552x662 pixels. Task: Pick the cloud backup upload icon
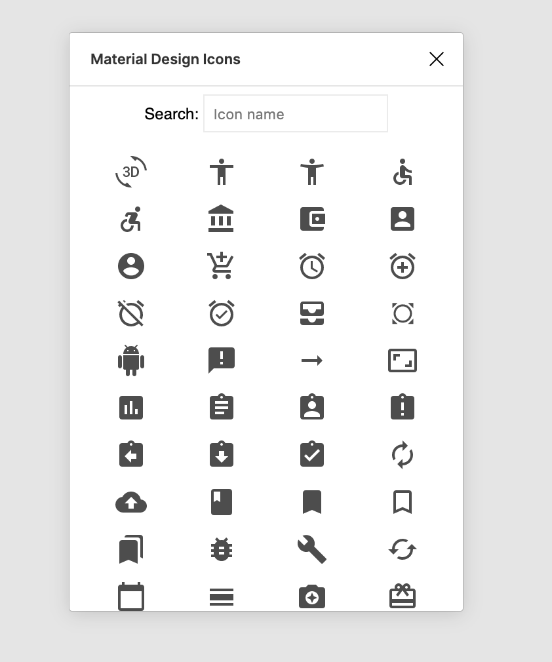[131, 503]
